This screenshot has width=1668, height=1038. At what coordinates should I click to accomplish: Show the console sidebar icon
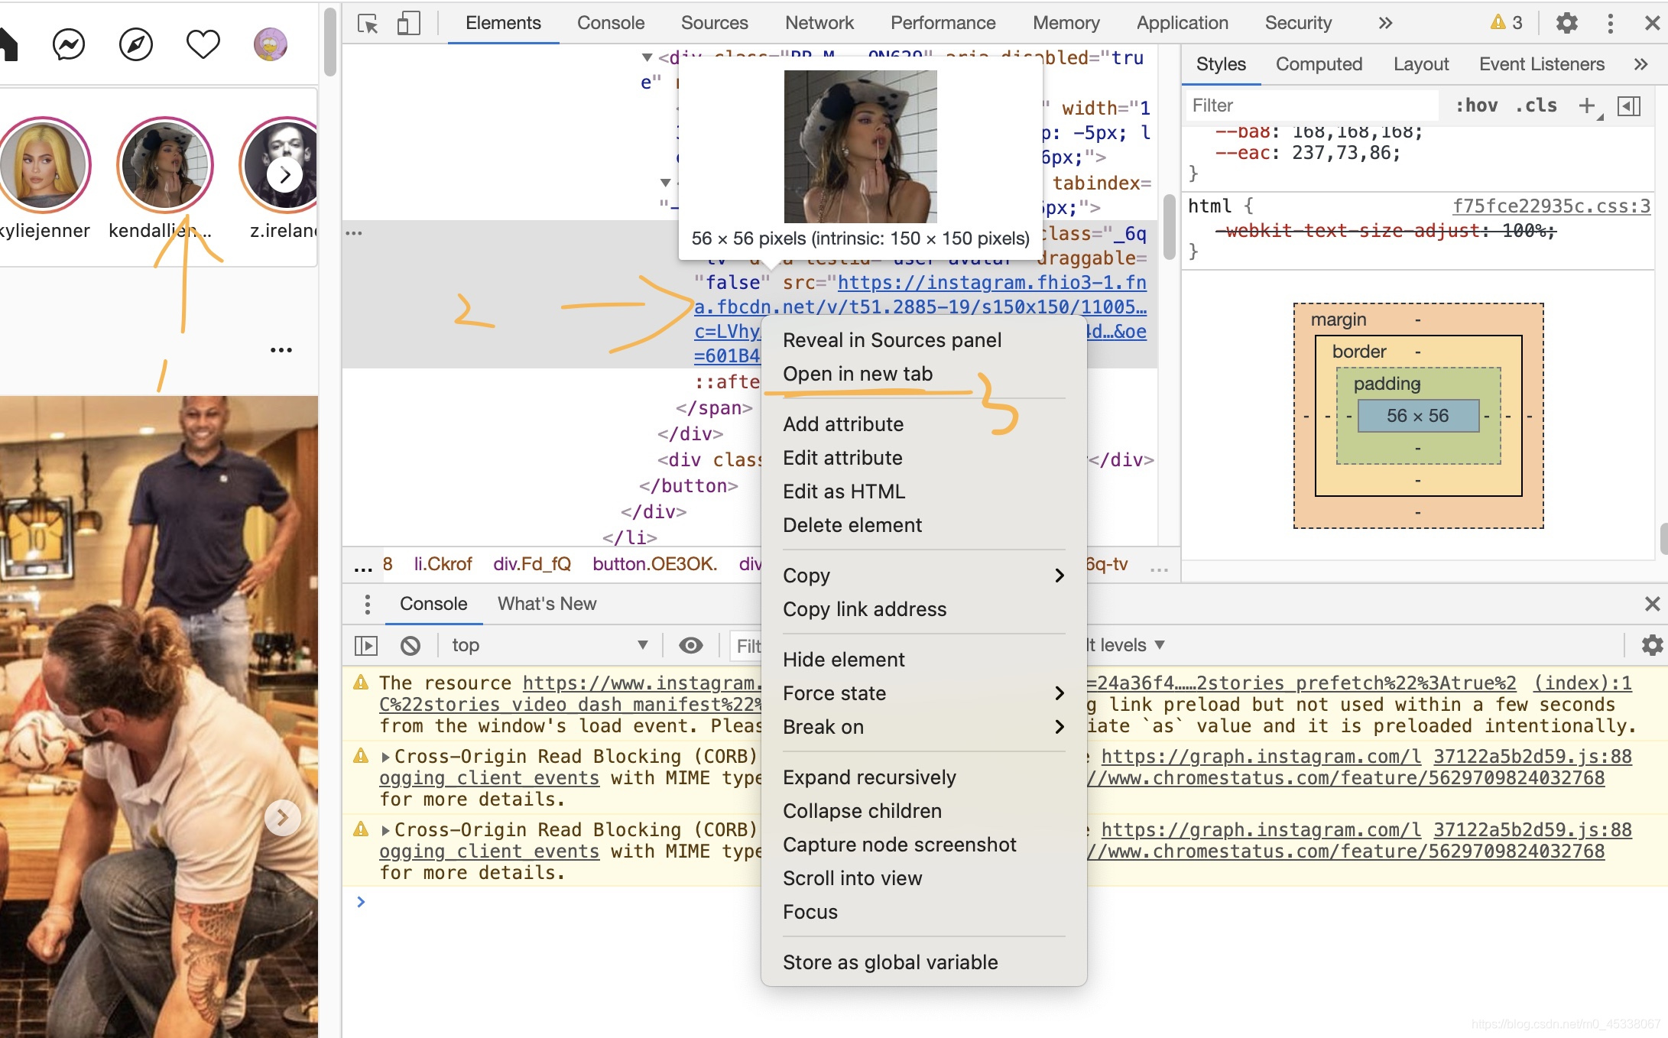(x=366, y=646)
